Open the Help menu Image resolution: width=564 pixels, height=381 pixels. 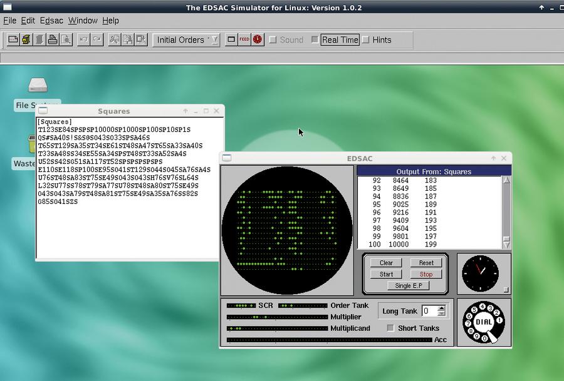110,21
